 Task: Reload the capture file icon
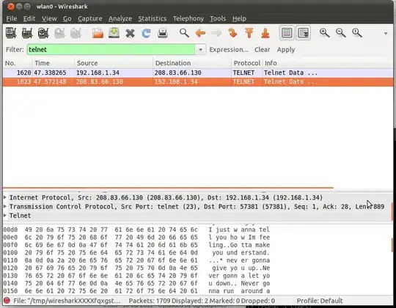pos(146,33)
